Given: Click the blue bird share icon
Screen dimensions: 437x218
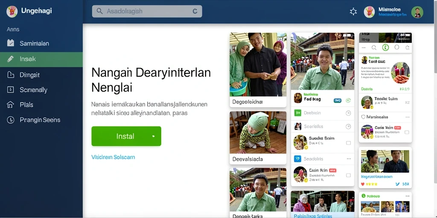Looking at the screenshot, I should 398,184.
